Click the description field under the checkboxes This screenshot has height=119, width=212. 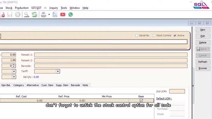click(93, 42)
